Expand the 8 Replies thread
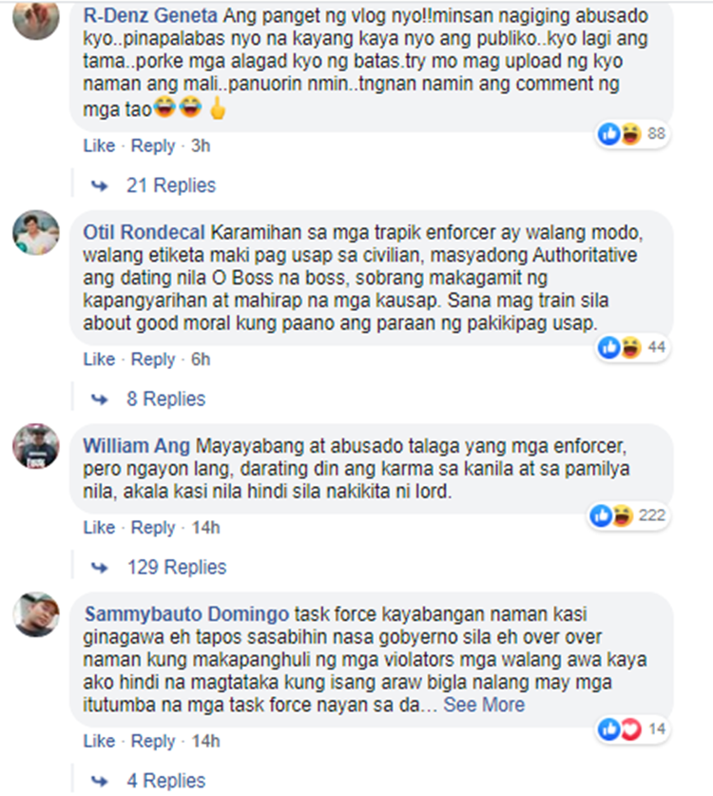 click(166, 399)
